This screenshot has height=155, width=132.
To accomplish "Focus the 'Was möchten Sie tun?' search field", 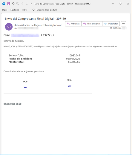I will coord(47,10).
